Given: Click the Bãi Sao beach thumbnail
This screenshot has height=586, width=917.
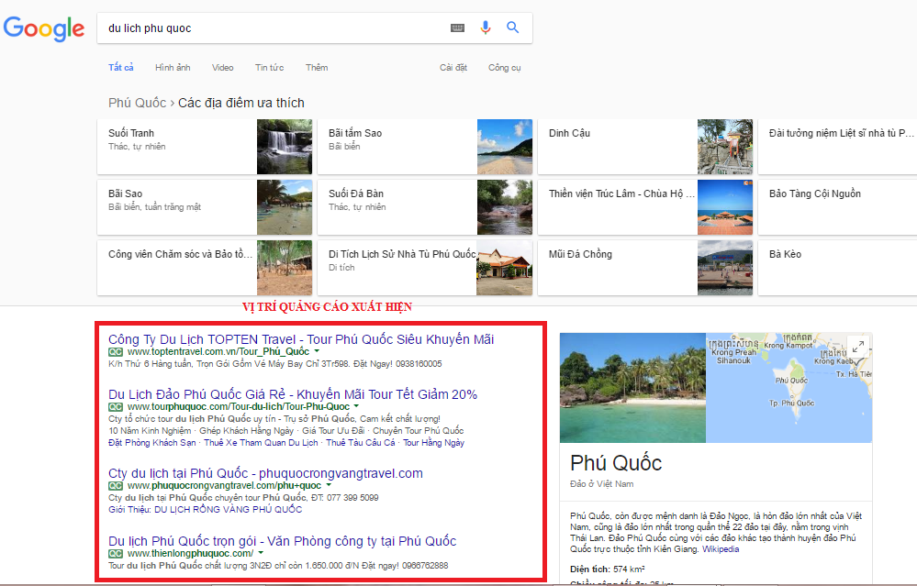Looking at the screenshot, I should 285,207.
